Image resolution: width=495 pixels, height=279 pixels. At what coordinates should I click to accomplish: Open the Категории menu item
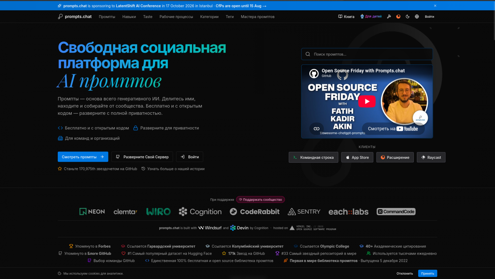[x=209, y=17]
